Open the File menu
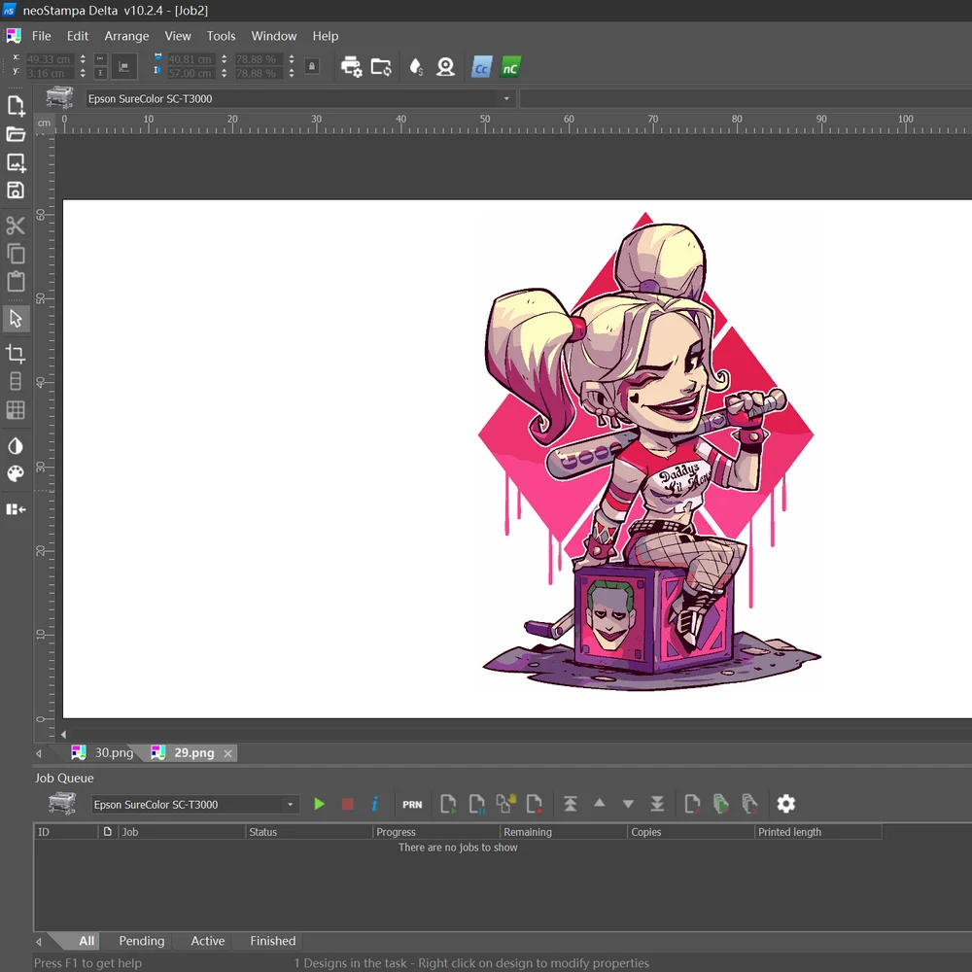Viewport: 972px width, 972px height. [x=42, y=36]
